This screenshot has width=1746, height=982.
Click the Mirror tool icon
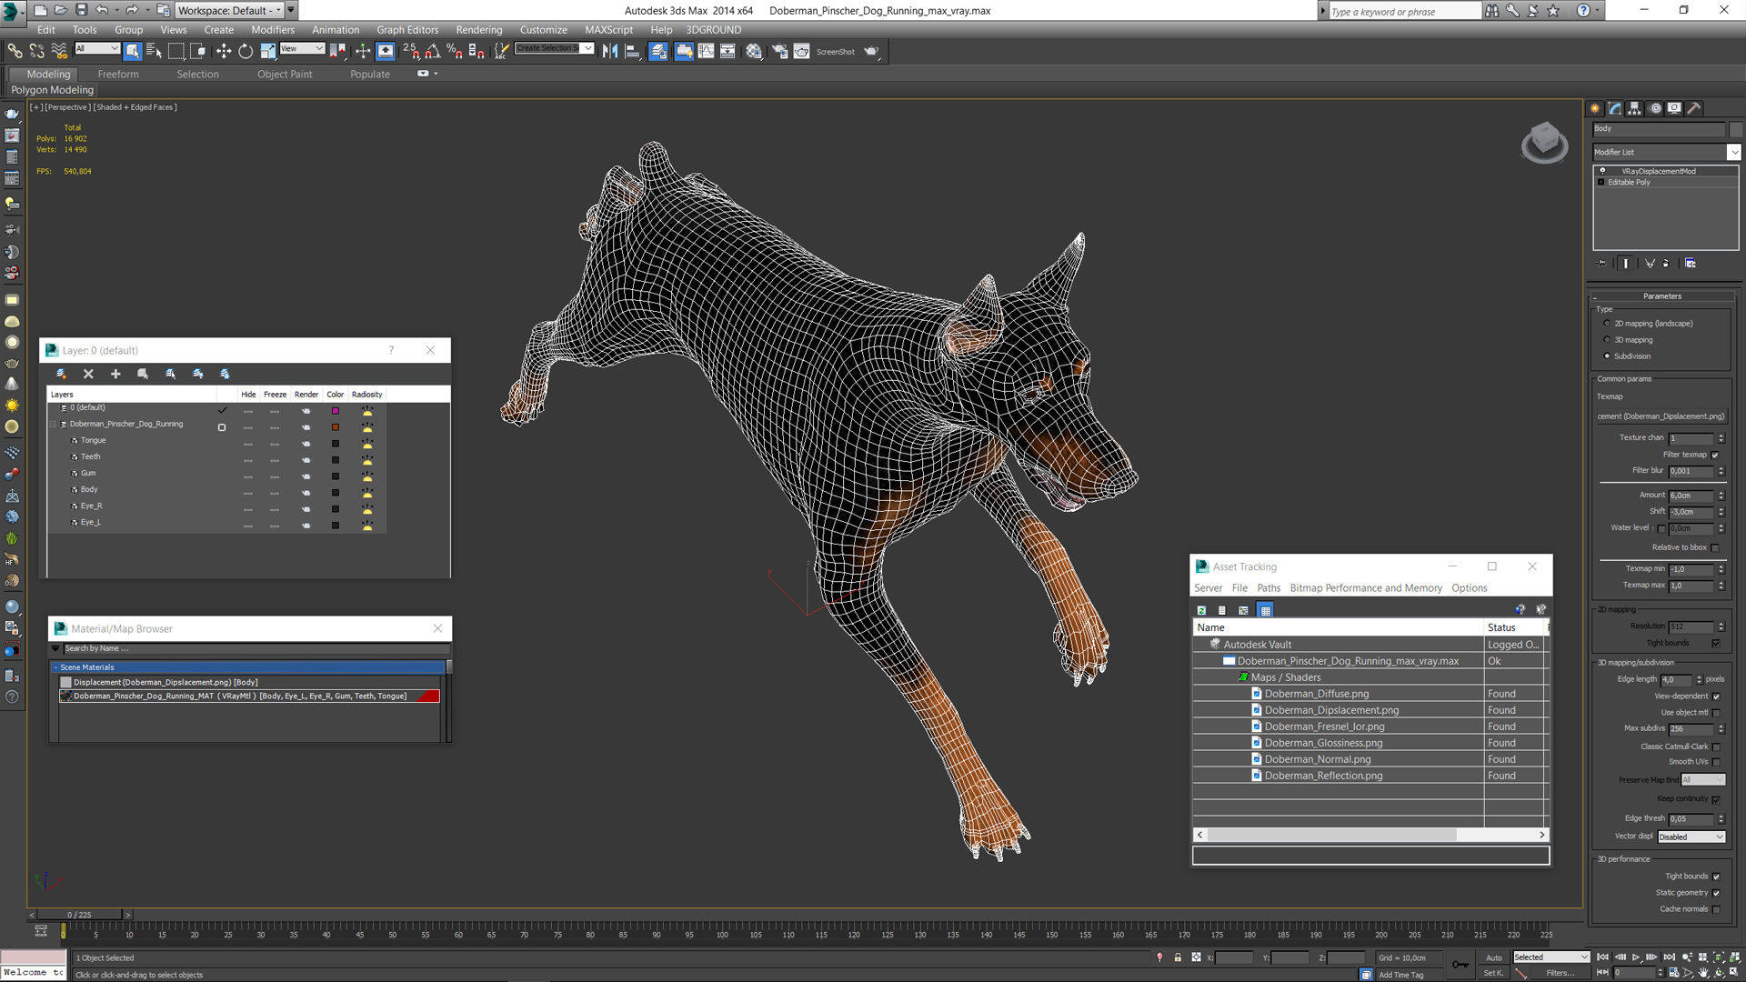(610, 52)
